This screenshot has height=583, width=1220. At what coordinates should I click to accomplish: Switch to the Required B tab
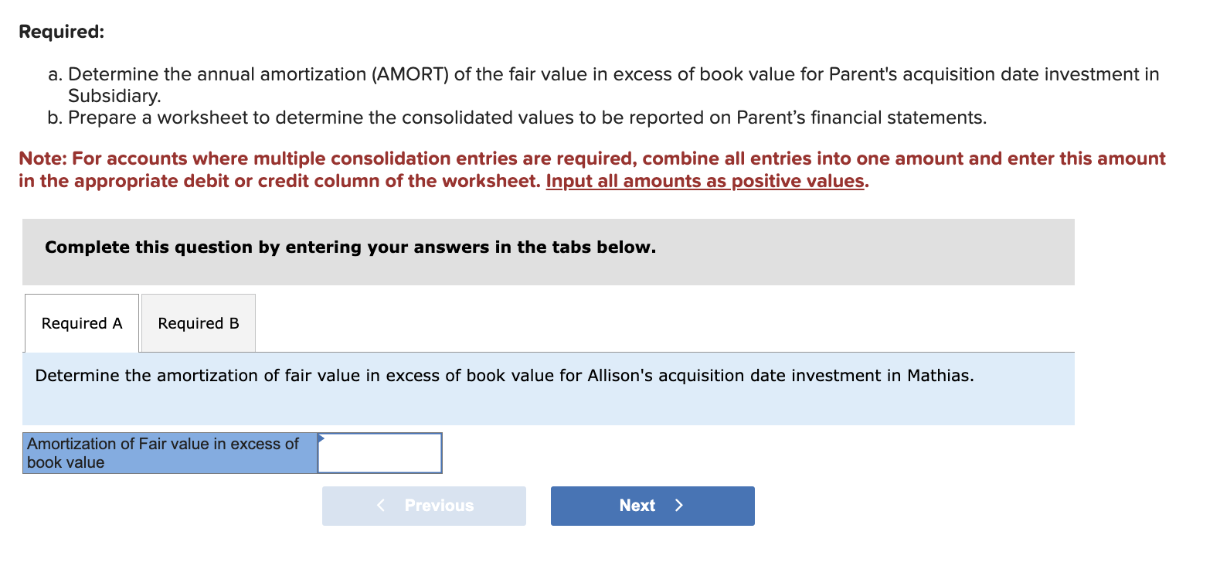[x=198, y=322]
